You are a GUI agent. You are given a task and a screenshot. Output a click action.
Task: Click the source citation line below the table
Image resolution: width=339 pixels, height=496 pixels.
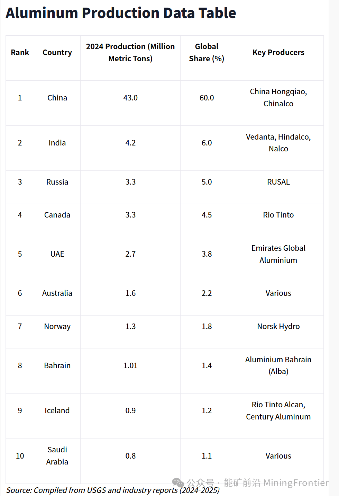coord(113,490)
